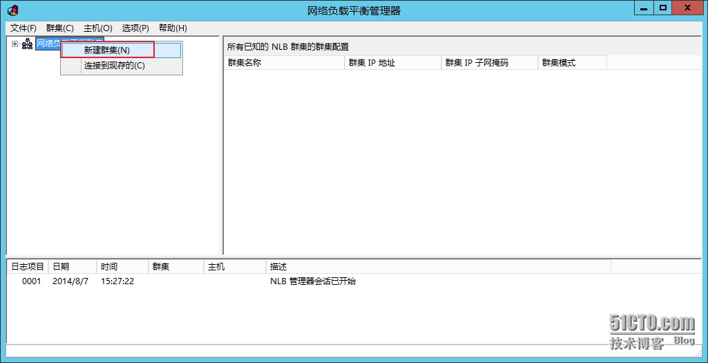Viewport: 708px width, 363px height.
Task: Choose 连接到现存的(C) context menu entry
Action: click(x=115, y=66)
